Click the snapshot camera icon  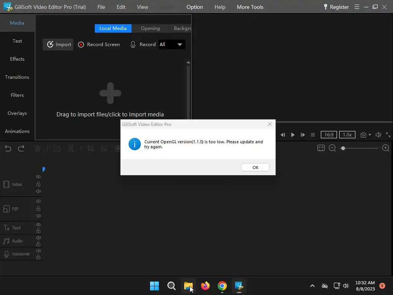click(x=363, y=135)
